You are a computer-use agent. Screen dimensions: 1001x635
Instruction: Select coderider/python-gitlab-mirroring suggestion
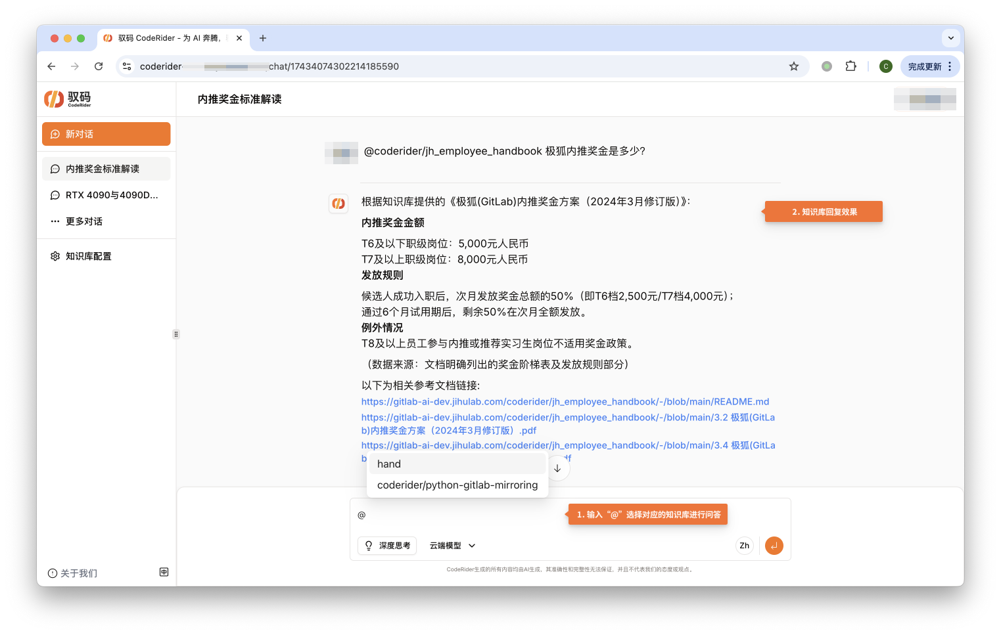(x=457, y=485)
